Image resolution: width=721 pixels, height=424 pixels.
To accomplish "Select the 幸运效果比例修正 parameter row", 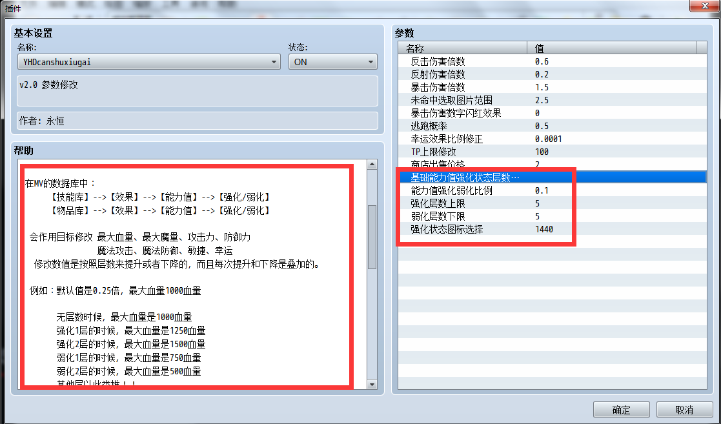I will click(x=553, y=138).
